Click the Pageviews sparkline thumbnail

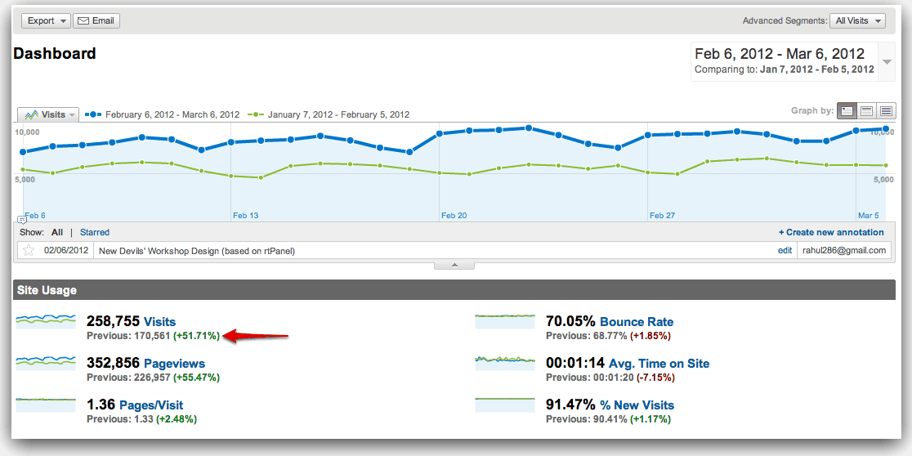(45, 361)
